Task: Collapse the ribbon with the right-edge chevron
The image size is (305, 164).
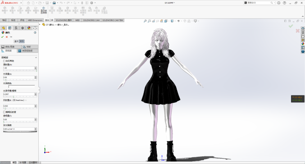Action: pyautogui.click(x=303, y=17)
